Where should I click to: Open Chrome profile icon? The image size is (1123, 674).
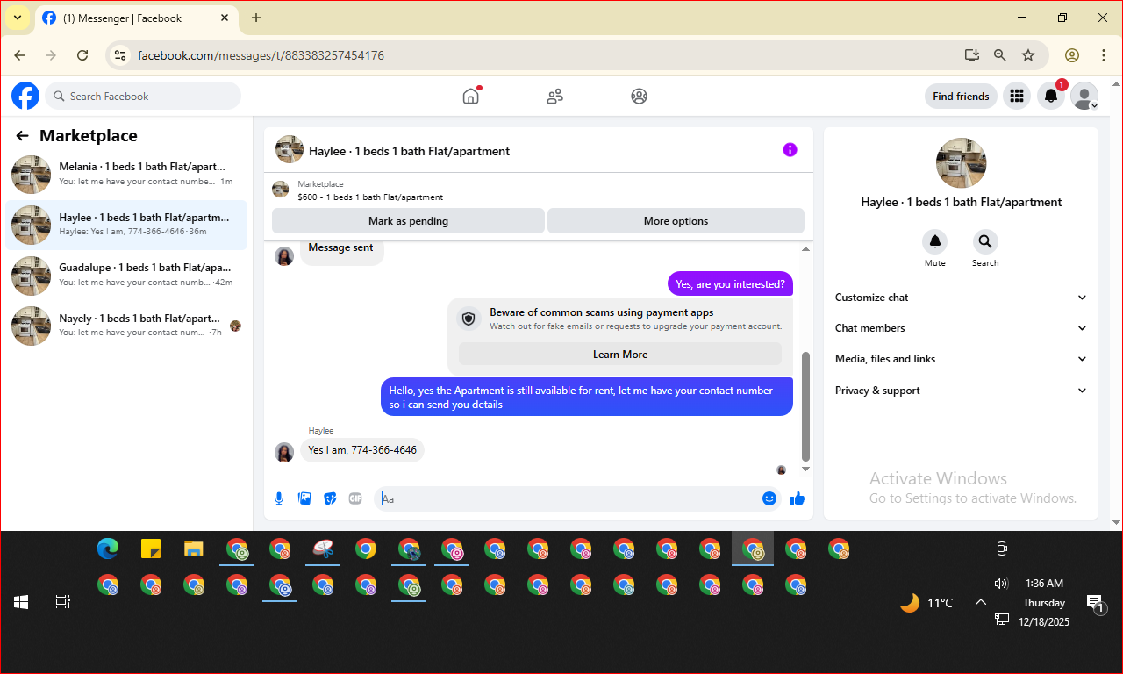pos(1072,55)
